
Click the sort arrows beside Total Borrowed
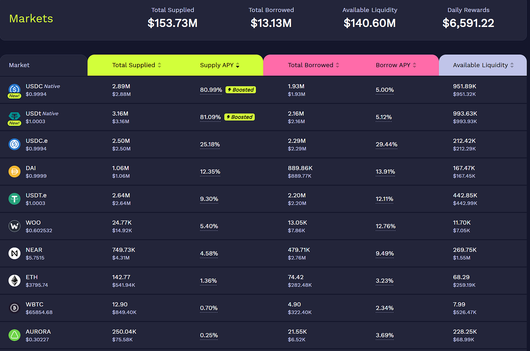(x=337, y=65)
